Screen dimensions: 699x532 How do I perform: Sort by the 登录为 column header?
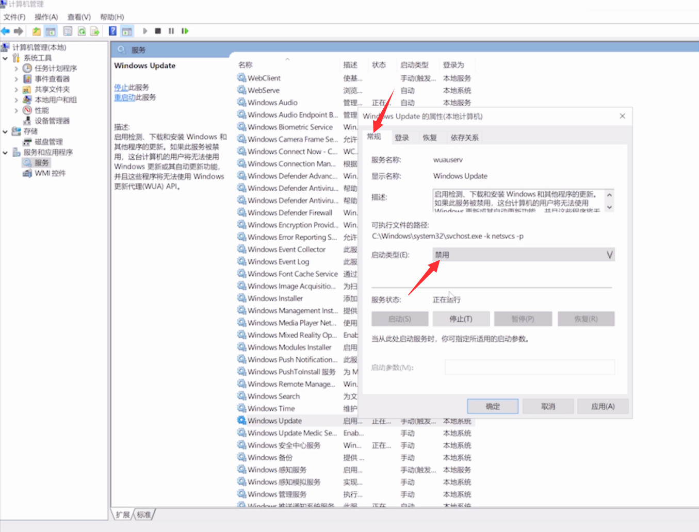453,65
